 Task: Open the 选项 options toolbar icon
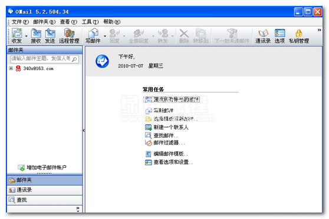click(279, 36)
